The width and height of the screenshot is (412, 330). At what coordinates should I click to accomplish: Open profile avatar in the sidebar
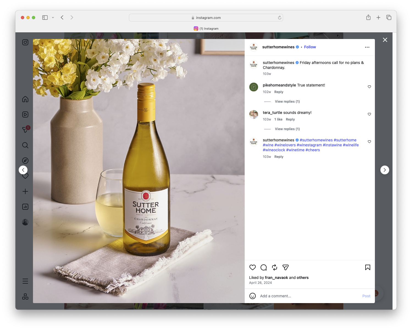click(25, 222)
